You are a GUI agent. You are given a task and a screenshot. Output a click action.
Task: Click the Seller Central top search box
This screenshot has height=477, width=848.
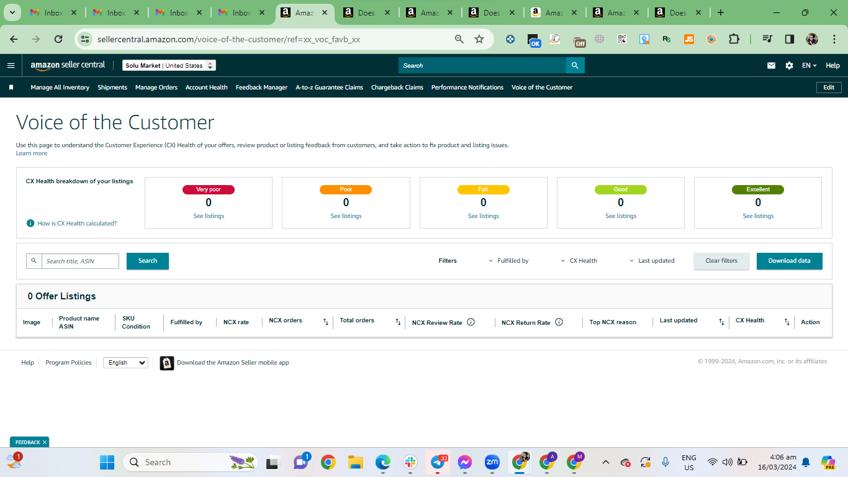482,65
